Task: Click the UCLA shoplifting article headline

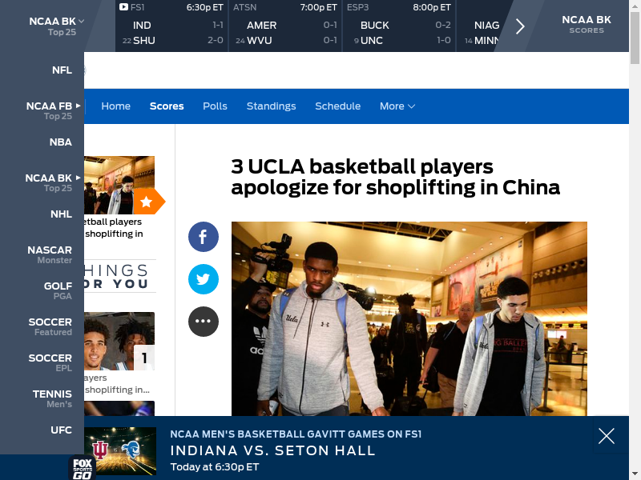Action: tap(395, 177)
